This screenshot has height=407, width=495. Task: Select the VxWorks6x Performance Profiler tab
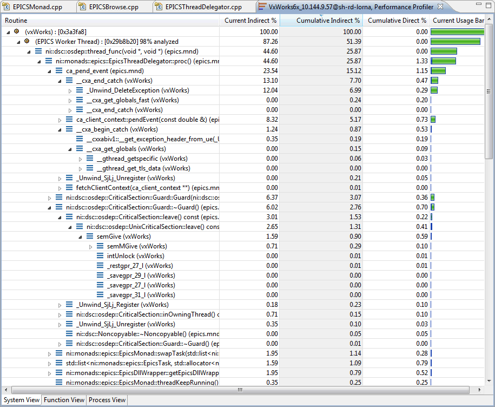click(x=351, y=6)
